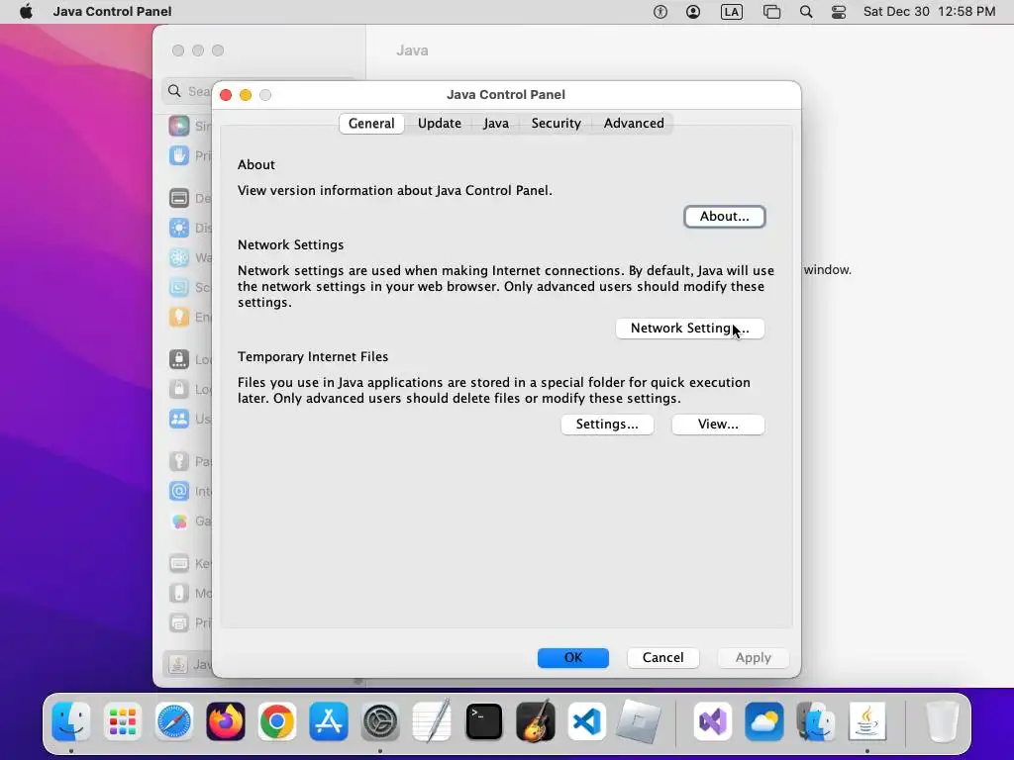The height and width of the screenshot is (760, 1014).
Task: Select Printers icon in settings sidebar
Action: click(179, 623)
